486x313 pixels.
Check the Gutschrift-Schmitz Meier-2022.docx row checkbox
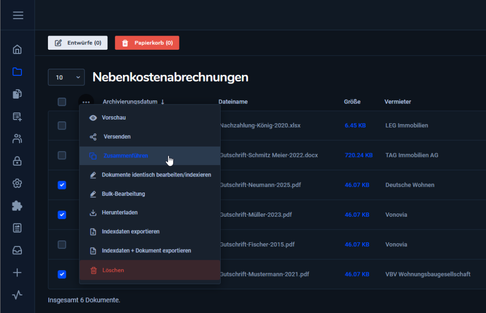tap(62, 155)
